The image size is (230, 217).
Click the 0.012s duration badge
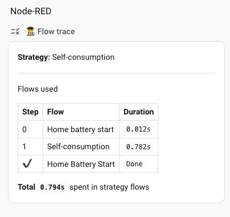tap(138, 129)
